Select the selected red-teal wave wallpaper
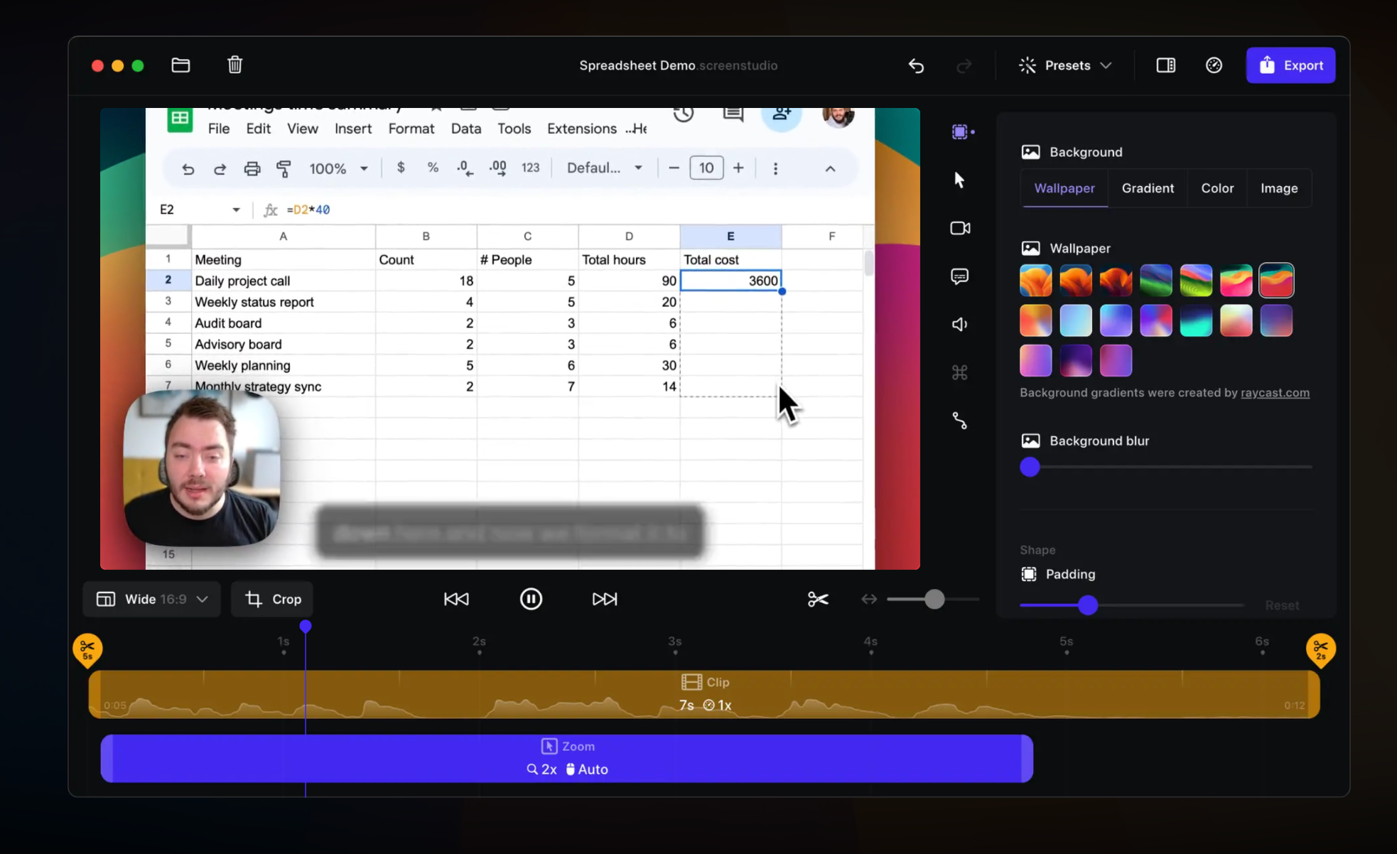 1276,280
